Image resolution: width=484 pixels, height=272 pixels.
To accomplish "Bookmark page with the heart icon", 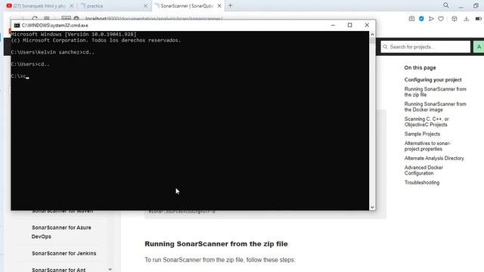I will click(x=441, y=19).
